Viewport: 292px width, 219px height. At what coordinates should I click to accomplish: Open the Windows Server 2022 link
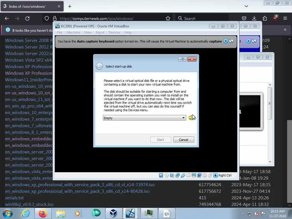pos(29,54)
